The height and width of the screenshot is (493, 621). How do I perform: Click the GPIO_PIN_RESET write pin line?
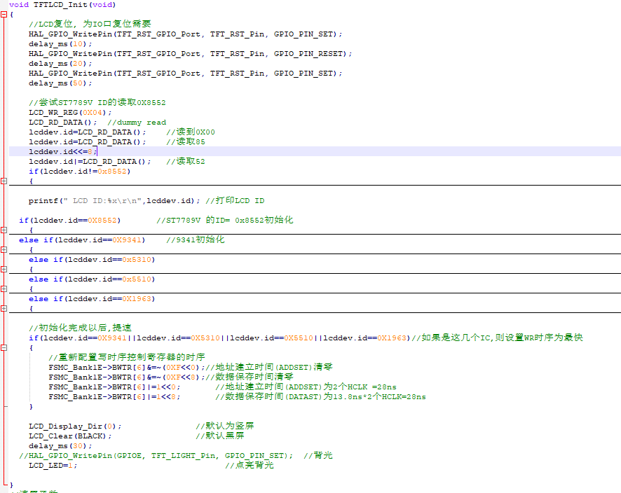190,53
